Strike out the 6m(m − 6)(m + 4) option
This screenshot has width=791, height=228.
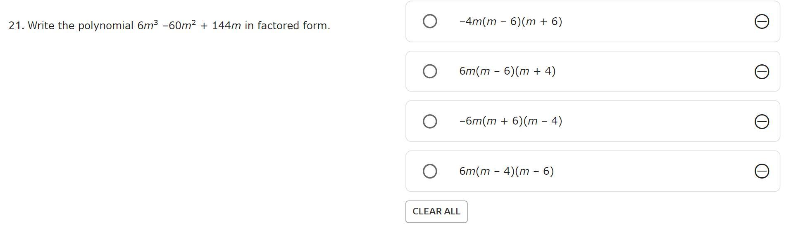tap(762, 72)
